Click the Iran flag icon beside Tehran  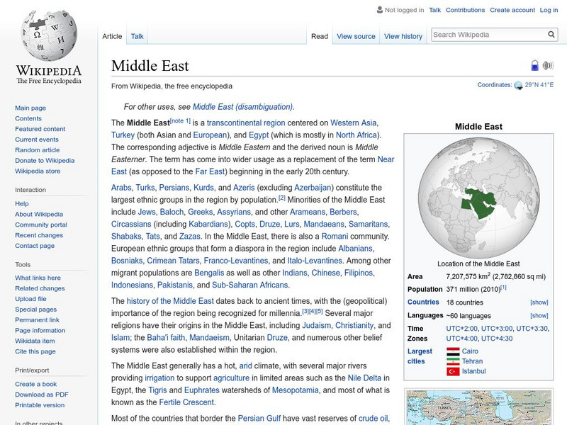453,361
